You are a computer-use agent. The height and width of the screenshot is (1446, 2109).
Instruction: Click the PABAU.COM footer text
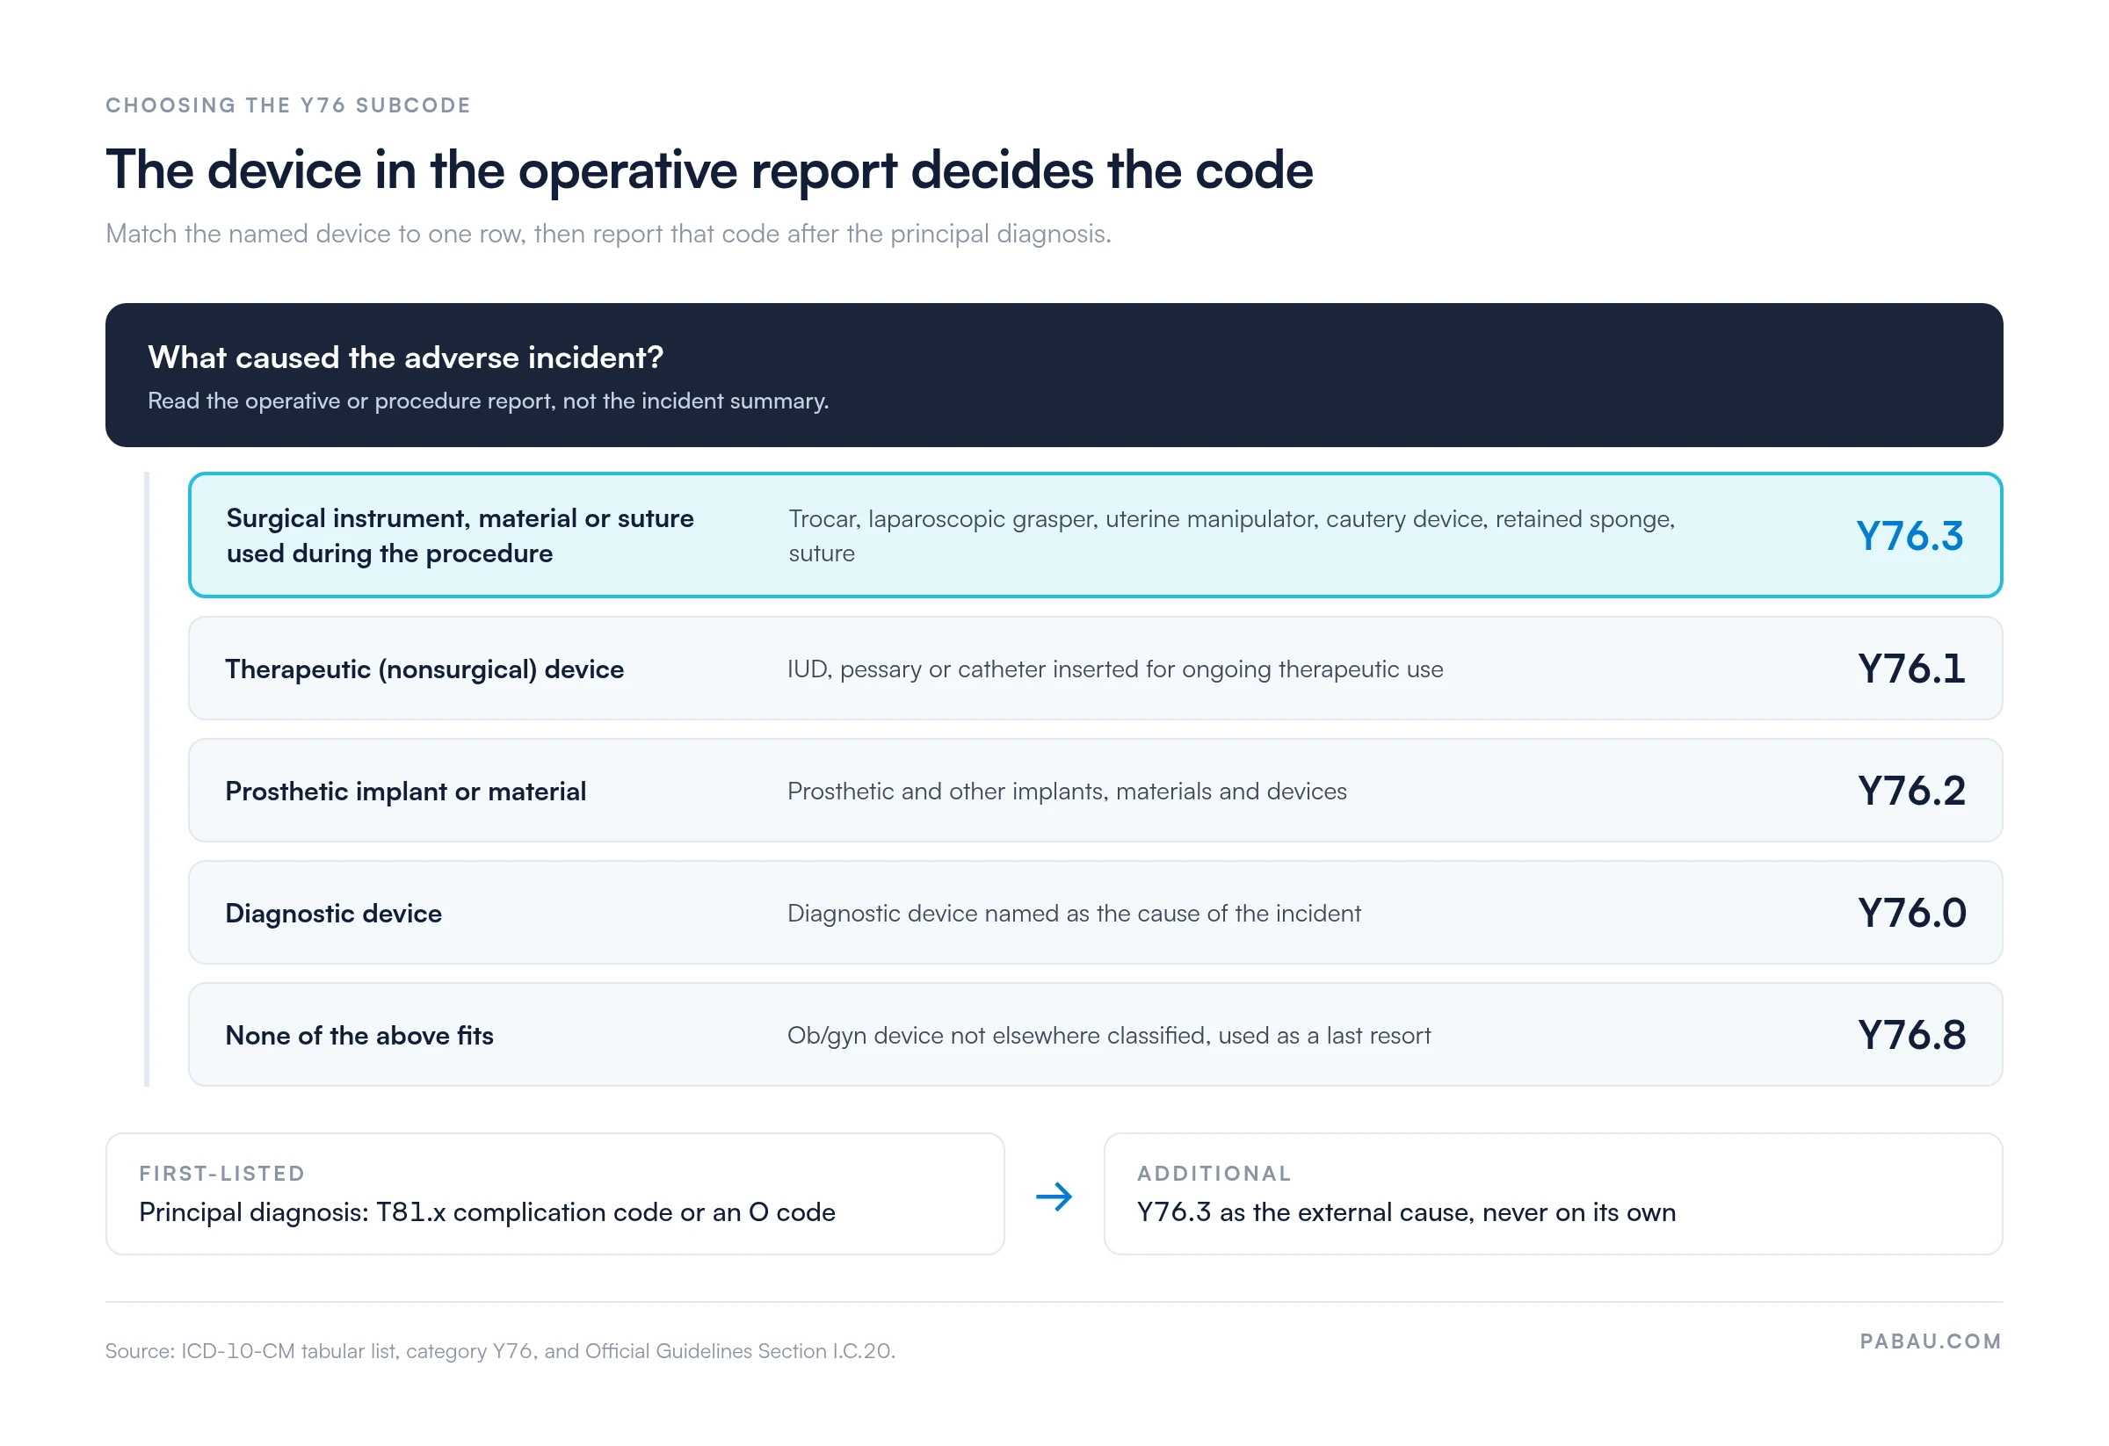tap(1931, 1341)
